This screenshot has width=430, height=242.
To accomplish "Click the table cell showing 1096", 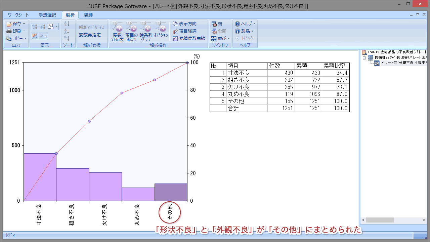I will (308, 94).
